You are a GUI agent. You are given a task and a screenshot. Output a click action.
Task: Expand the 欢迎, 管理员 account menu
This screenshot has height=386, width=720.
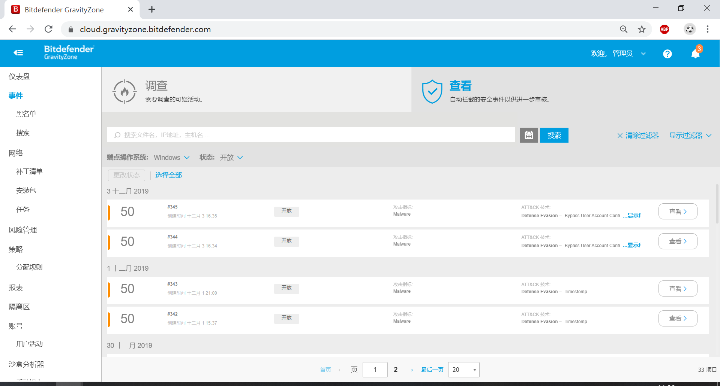point(618,54)
